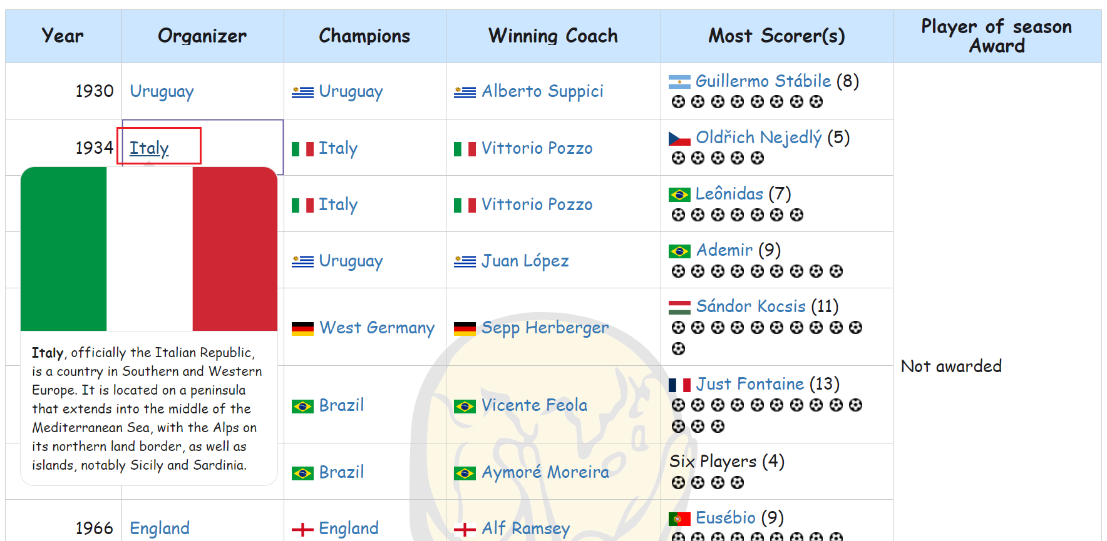
Task: Click the Most Scorer(s) column header
Action: [x=776, y=36]
